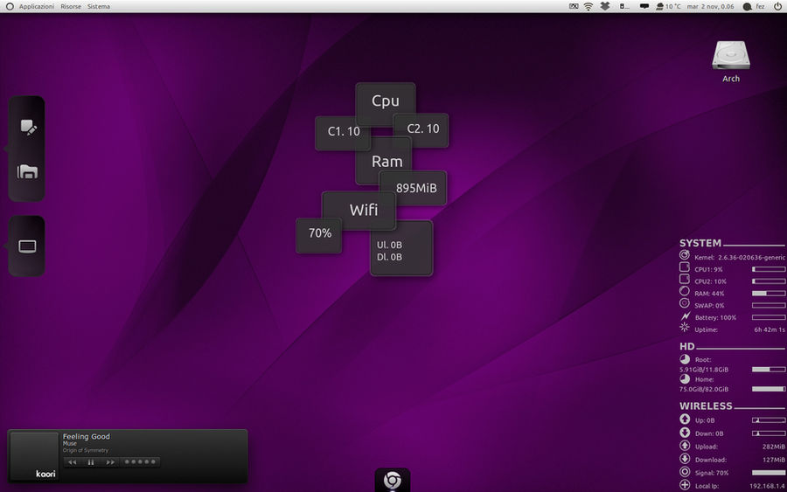Click the RAM 44% usage bar
Viewport: 787px width, 492px height.
pyautogui.click(x=769, y=294)
